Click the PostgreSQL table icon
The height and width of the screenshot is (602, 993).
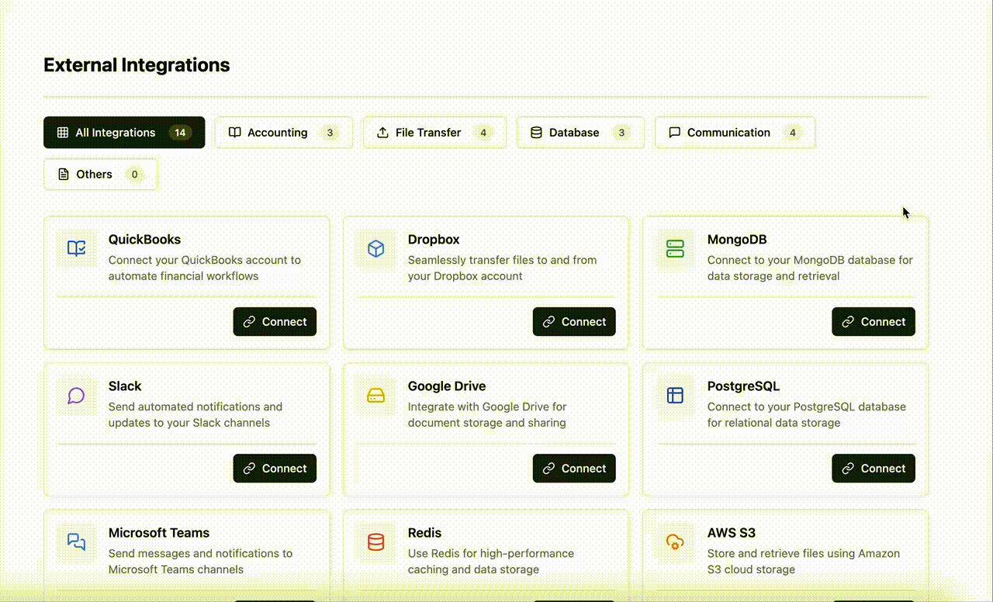tap(675, 395)
